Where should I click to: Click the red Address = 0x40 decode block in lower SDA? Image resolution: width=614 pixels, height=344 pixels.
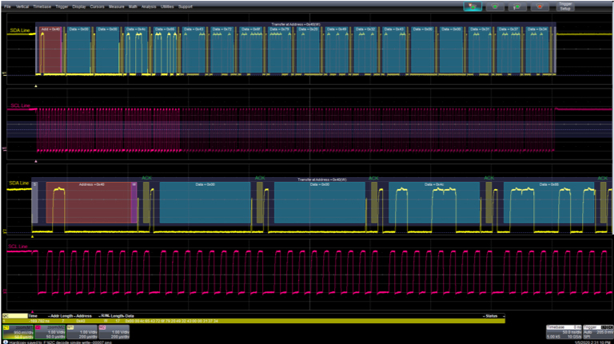[88, 204]
